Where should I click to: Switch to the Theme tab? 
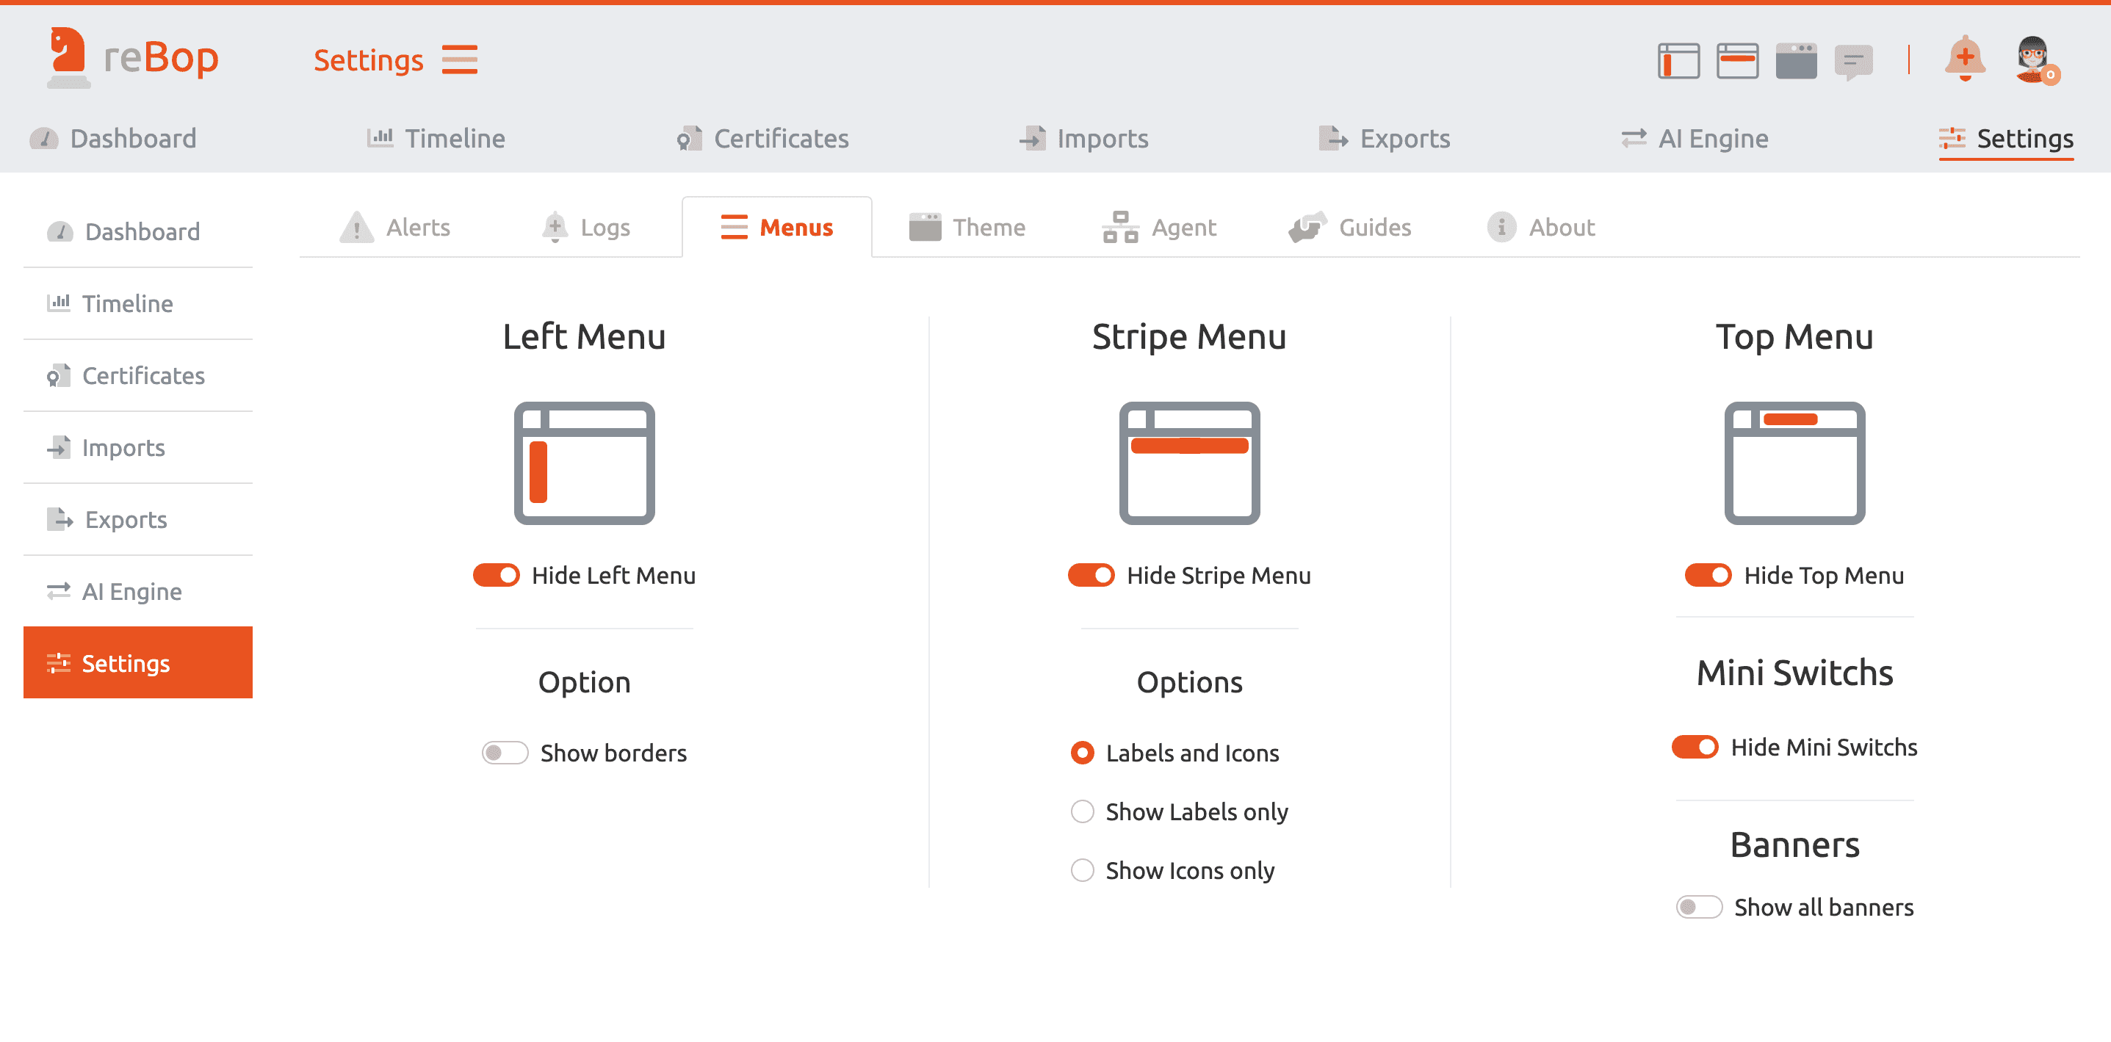[x=968, y=227]
